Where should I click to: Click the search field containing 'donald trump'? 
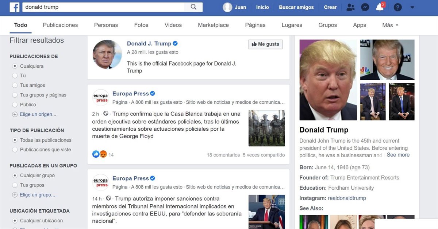[x=104, y=7]
